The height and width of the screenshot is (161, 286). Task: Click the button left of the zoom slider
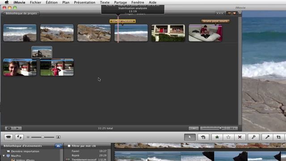click(x=193, y=128)
